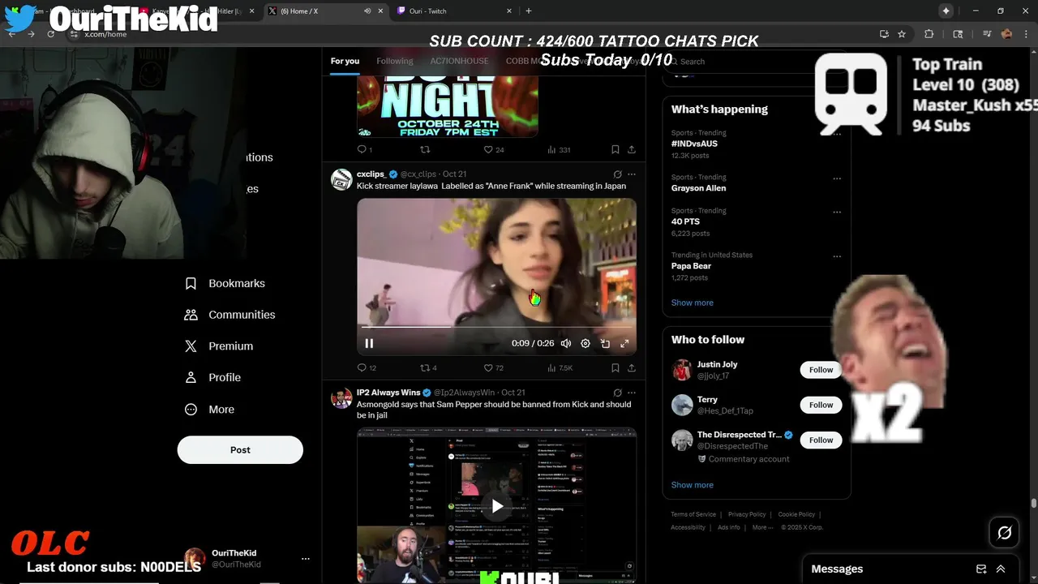View analytics of cxclips_ post (7.5K)

pos(560,367)
